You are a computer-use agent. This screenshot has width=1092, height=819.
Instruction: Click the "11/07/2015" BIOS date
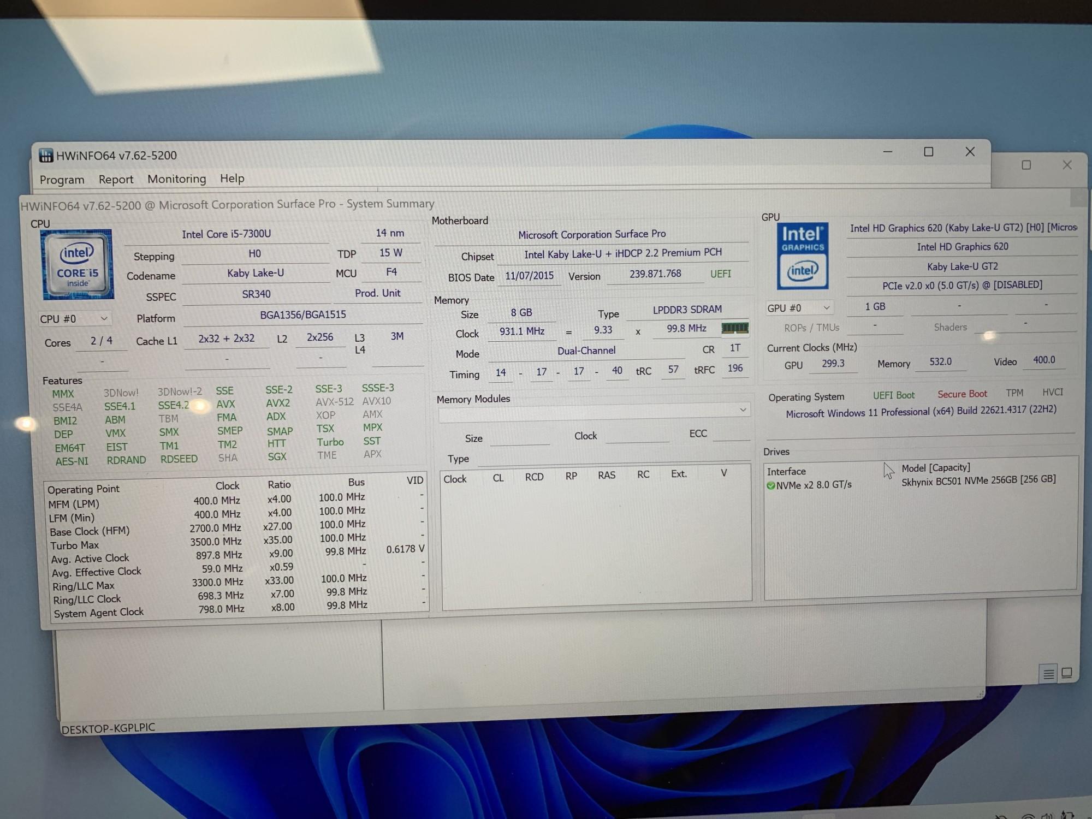(529, 276)
